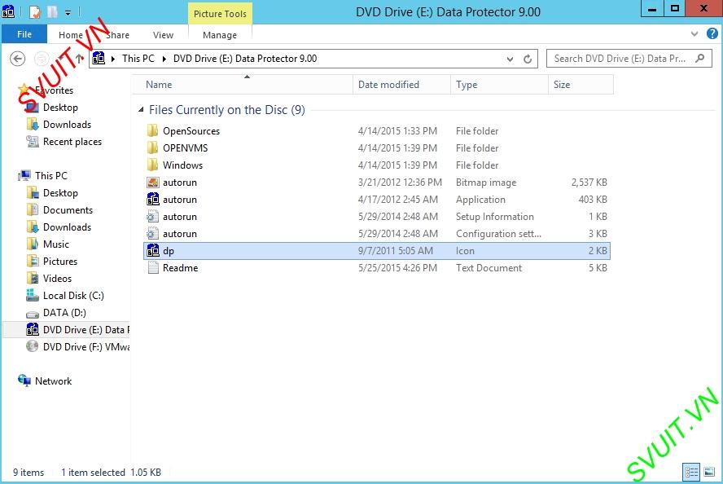Click the Readme file name

180,267
